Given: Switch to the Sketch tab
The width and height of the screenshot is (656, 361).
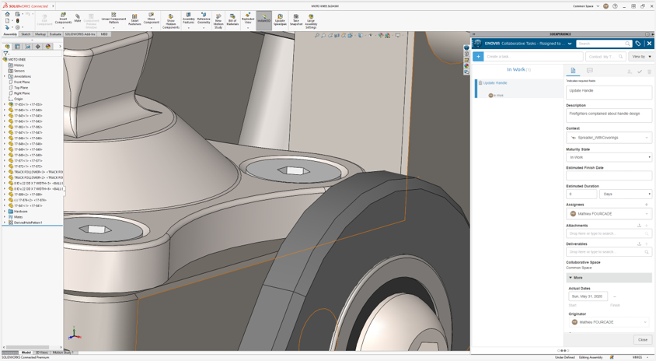Looking at the screenshot, I should coord(26,34).
